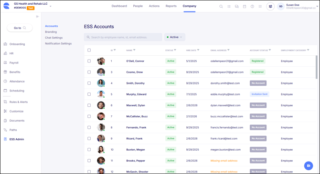The height and width of the screenshot is (174, 320).
Task: Open Paths in the sidebar
Action: (10, 130)
